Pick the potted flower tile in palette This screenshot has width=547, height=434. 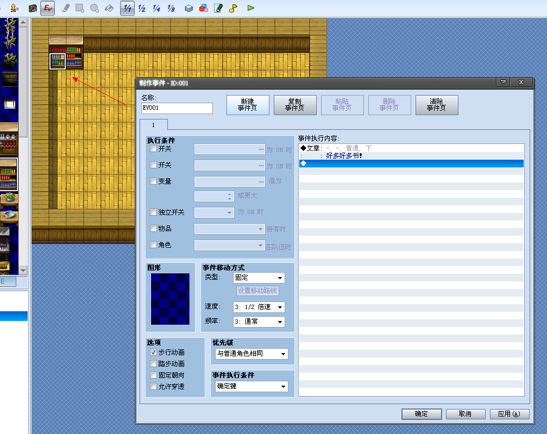pyautogui.click(x=9, y=199)
